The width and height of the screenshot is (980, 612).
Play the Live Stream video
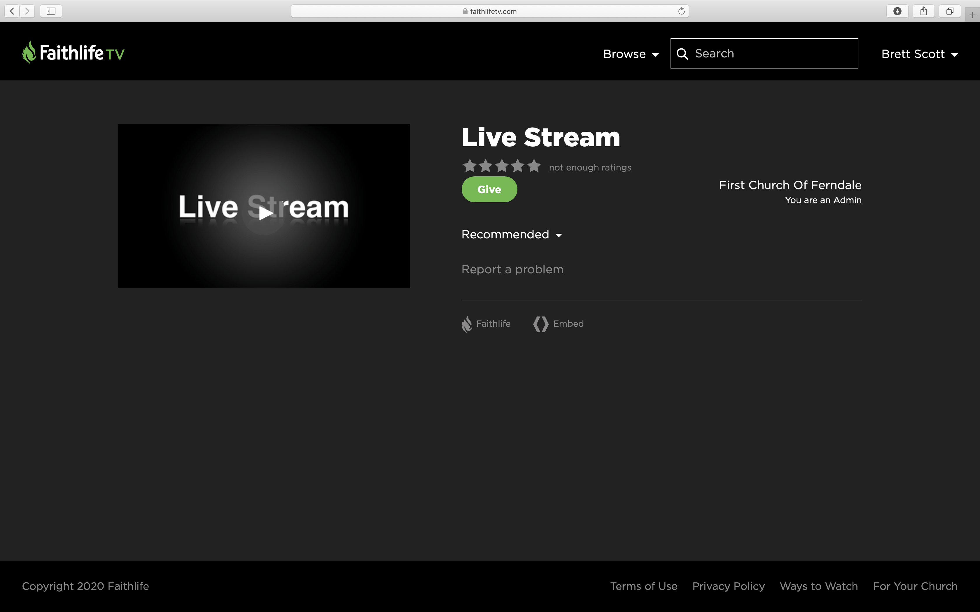click(264, 213)
